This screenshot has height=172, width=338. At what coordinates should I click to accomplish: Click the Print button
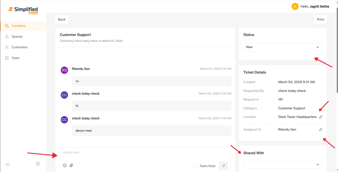321,20
